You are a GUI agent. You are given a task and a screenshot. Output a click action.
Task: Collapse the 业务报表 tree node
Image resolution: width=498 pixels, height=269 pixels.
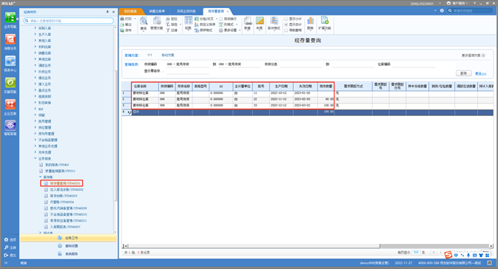point(36,158)
